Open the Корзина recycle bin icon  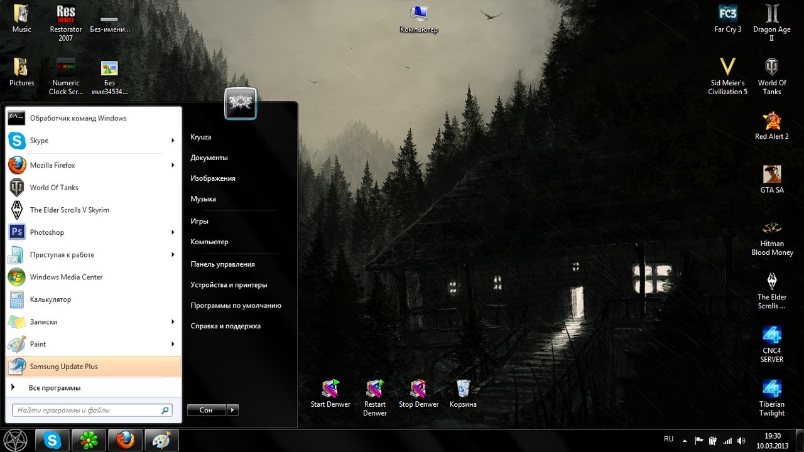point(463,394)
